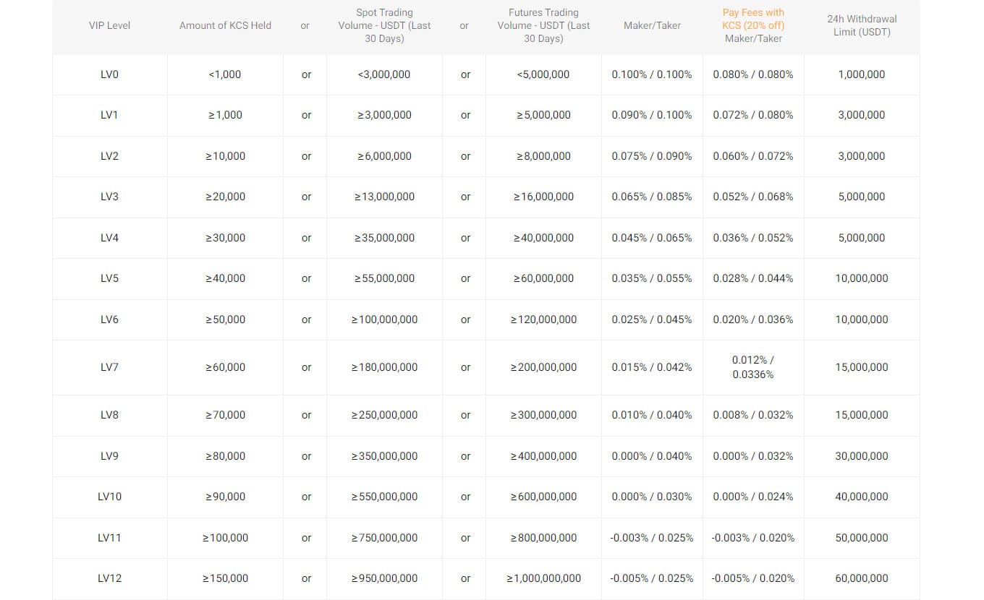This screenshot has height=600, width=984.
Task: Click the <3,000,000 spot volume cell
Action: tap(384, 74)
